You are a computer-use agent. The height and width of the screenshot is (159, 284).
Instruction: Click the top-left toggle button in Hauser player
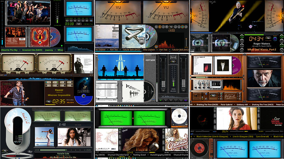(48, 82)
